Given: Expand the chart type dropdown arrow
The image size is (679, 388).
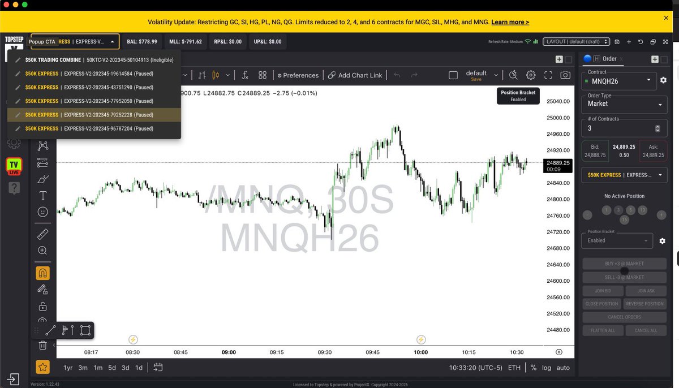Looking at the screenshot, I should [x=227, y=75].
